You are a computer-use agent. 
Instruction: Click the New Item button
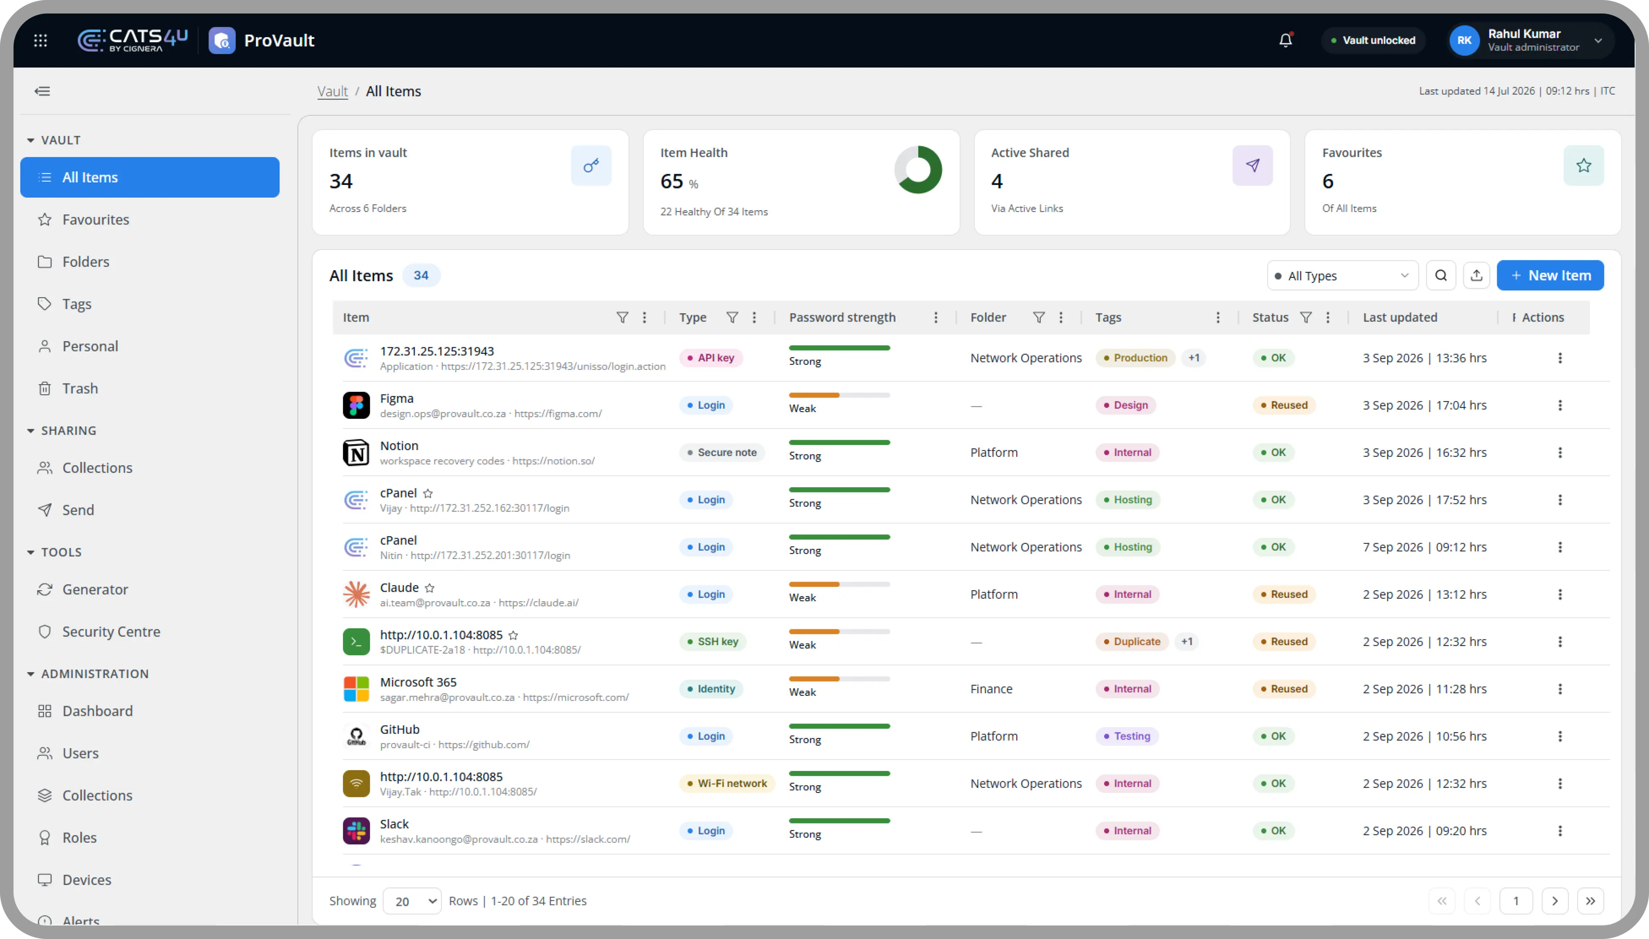pyautogui.click(x=1550, y=275)
